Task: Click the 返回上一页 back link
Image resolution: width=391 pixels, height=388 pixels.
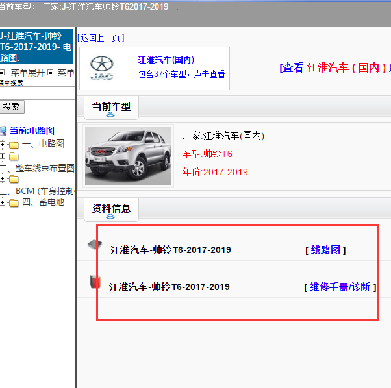Action: (x=101, y=38)
